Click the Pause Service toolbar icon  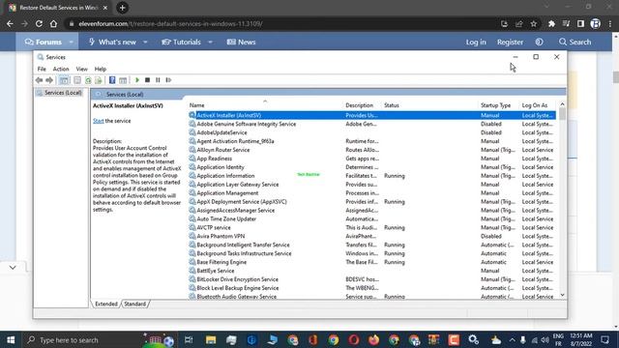(x=158, y=80)
